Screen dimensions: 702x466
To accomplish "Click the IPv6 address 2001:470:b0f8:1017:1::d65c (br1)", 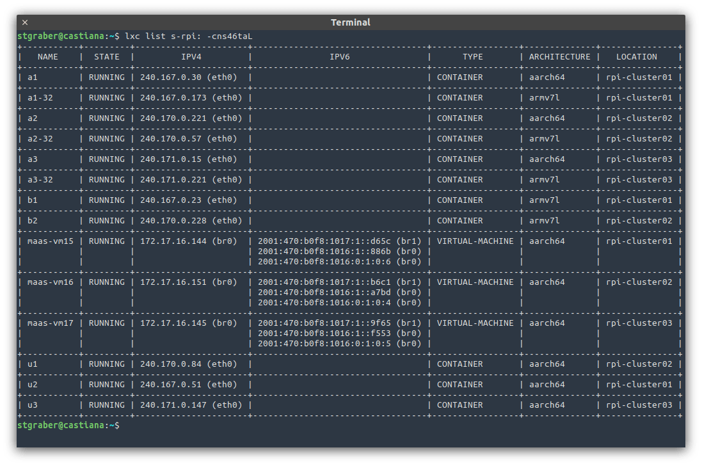I will [x=339, y=241].
